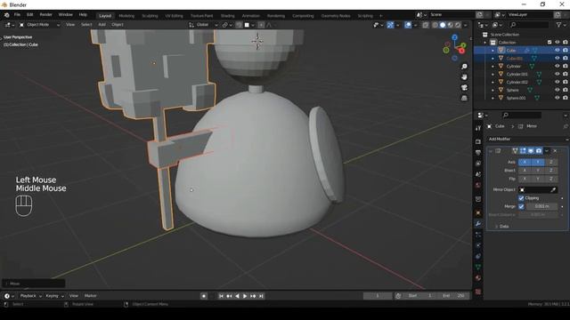Viewport: 570px width, 320px height.
Task: Toggle the camera view icon
Action: 464,87
